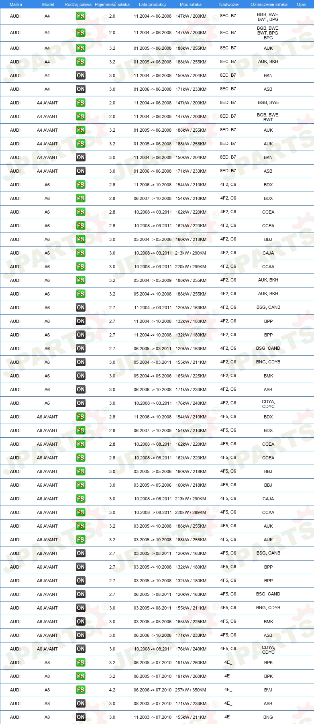The image size is (314, 724).
Task: Click the ON icon in the A6 AVANT 4F5 ASB row
Action: point(81,635)
